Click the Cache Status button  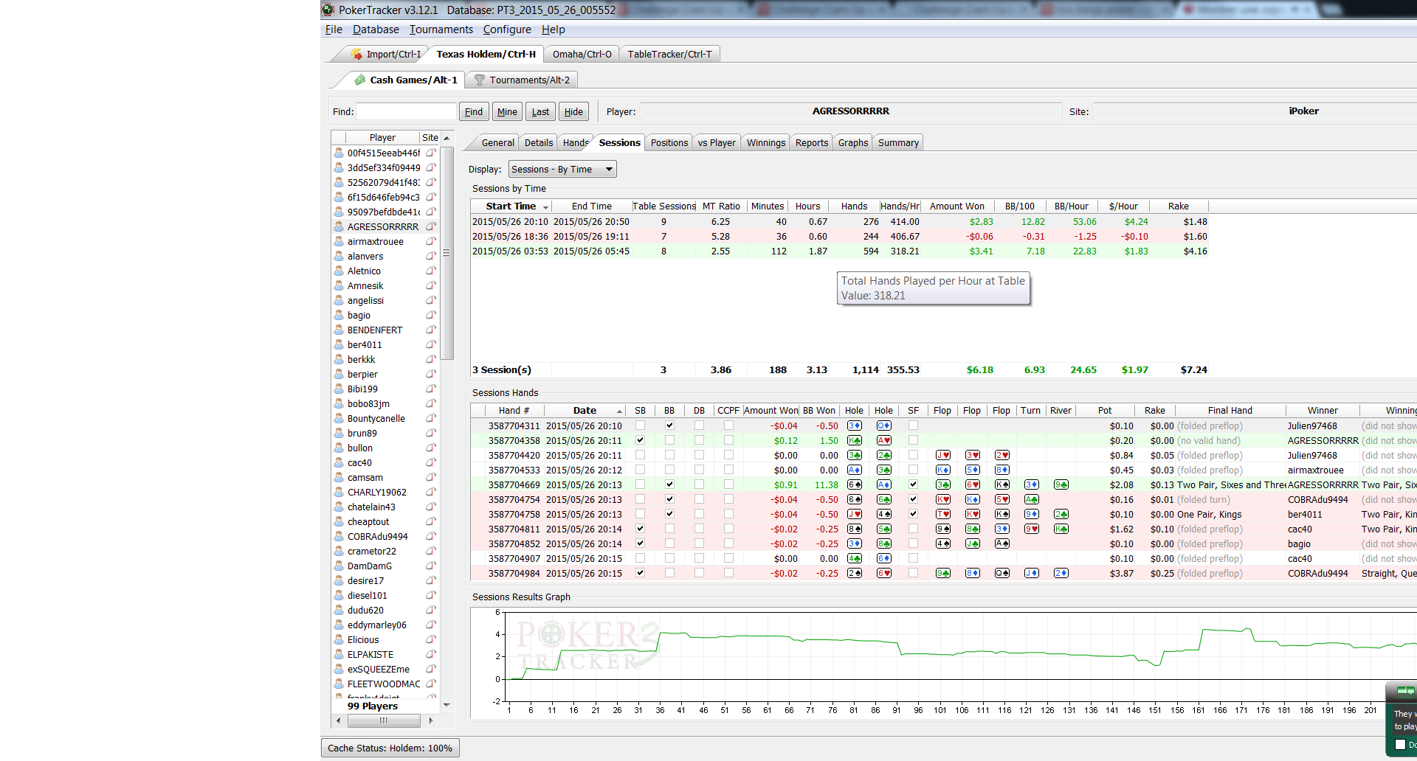tap(390, 748)
